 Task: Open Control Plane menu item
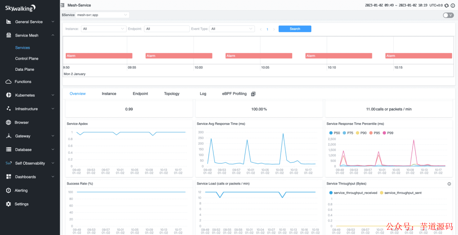(x=27, y=58)
